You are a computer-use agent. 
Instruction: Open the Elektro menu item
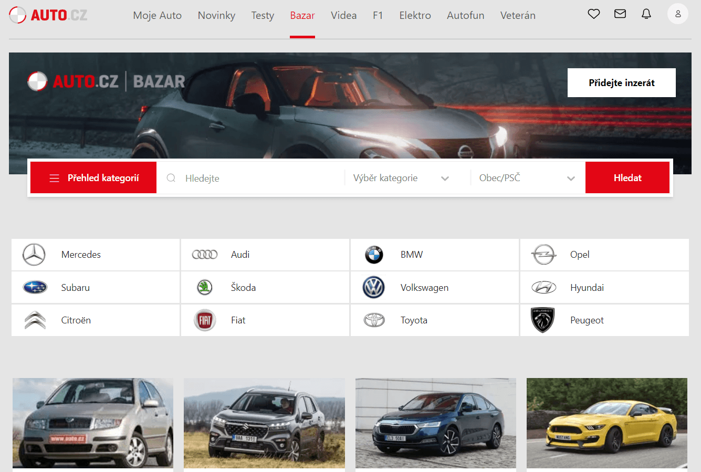415,15
